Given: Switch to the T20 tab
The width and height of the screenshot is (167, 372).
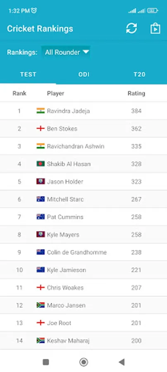Looking at the screenshot, I should click(139, 74).
